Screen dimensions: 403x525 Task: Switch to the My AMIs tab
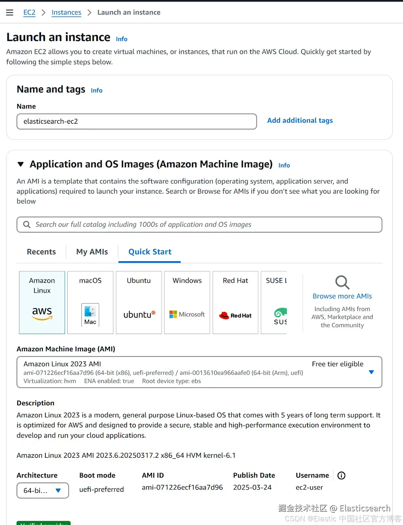tap(92, 252)
